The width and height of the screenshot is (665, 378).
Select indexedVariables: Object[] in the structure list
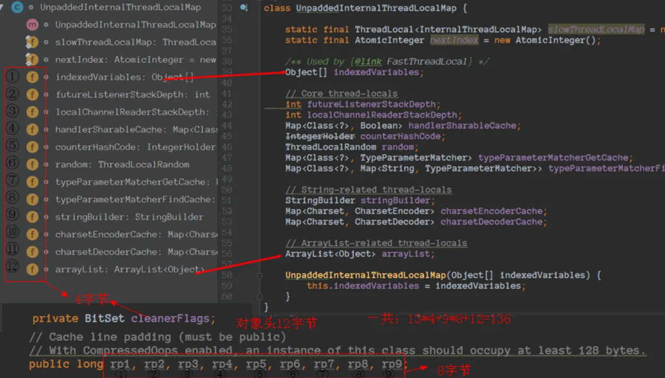click(x=124, y=77)
